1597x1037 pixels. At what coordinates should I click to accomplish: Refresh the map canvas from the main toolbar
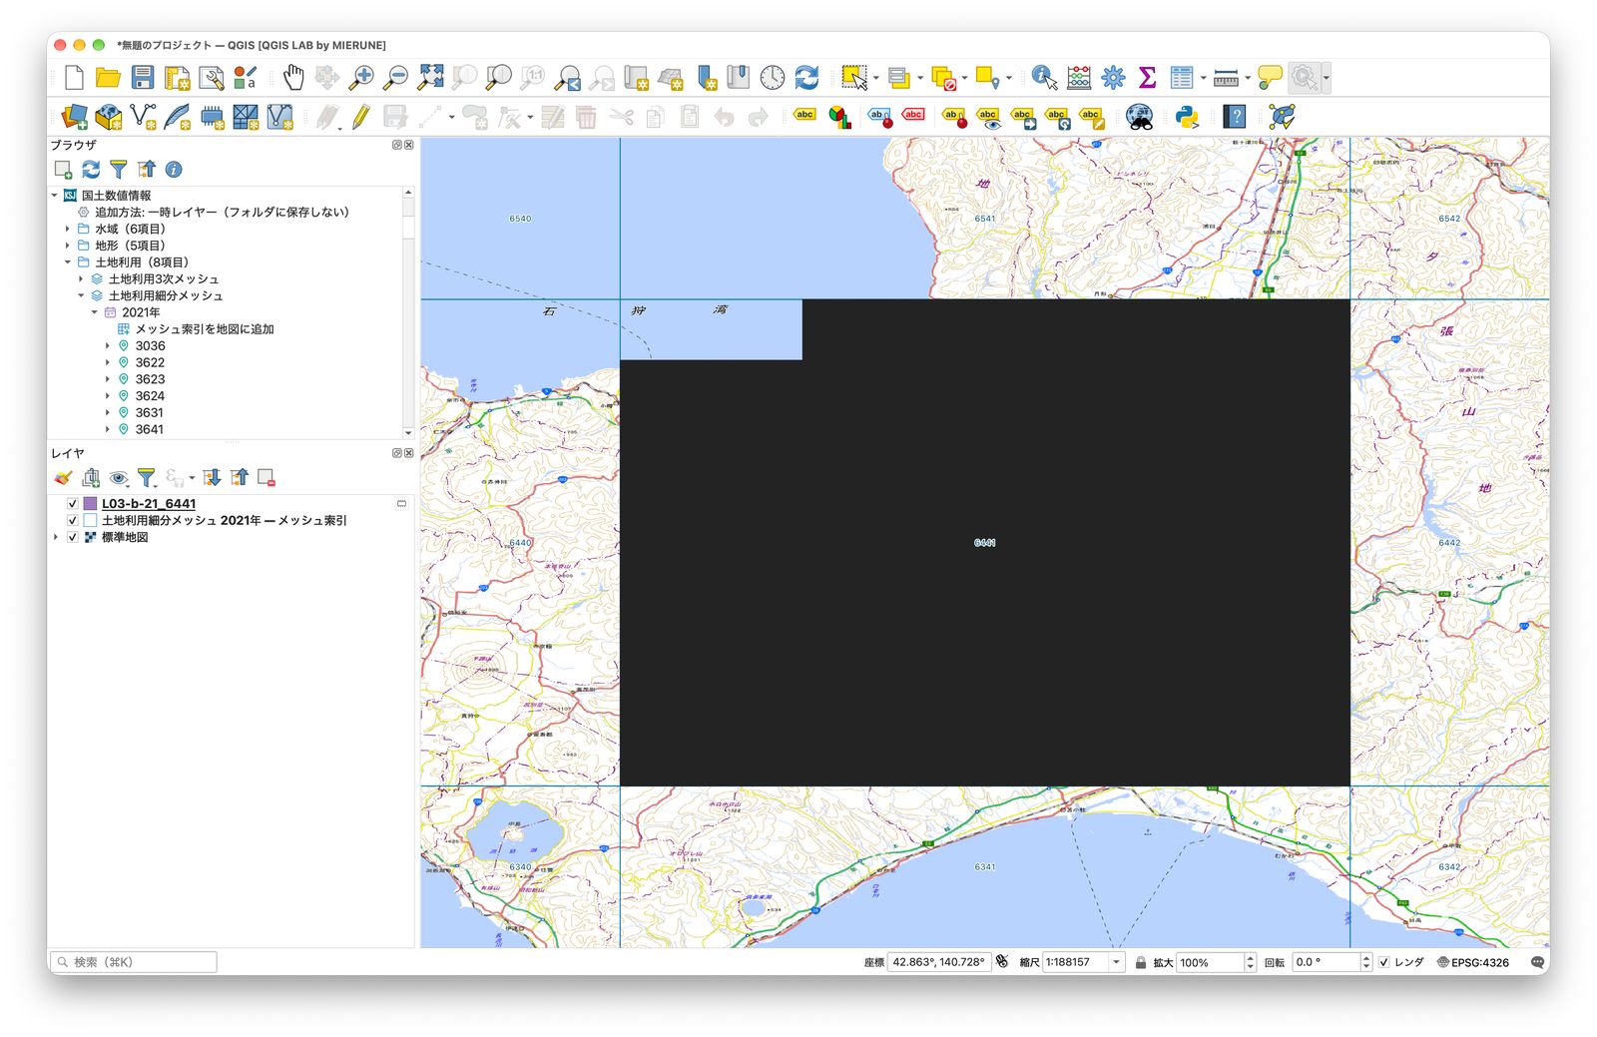[x=806, y=77]
